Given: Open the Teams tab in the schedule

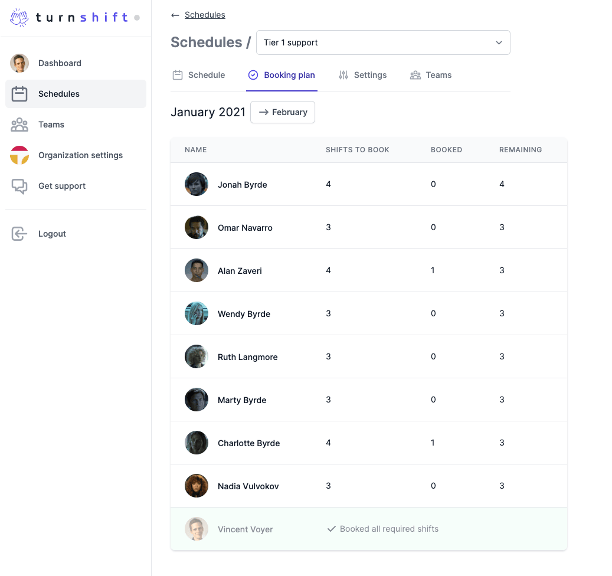Looking at the screenshot, I should coord(431,75).
